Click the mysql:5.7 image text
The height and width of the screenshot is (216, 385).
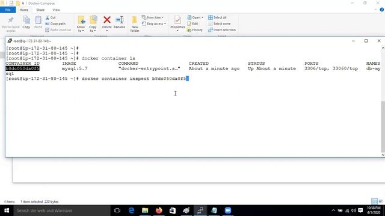tap(75, 68)
